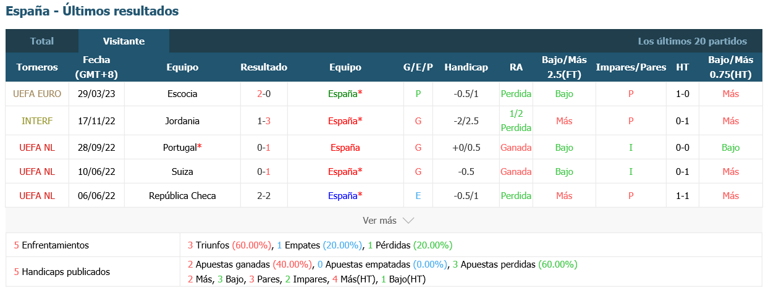Click the Impares/Pares column header

pos(631,67)
